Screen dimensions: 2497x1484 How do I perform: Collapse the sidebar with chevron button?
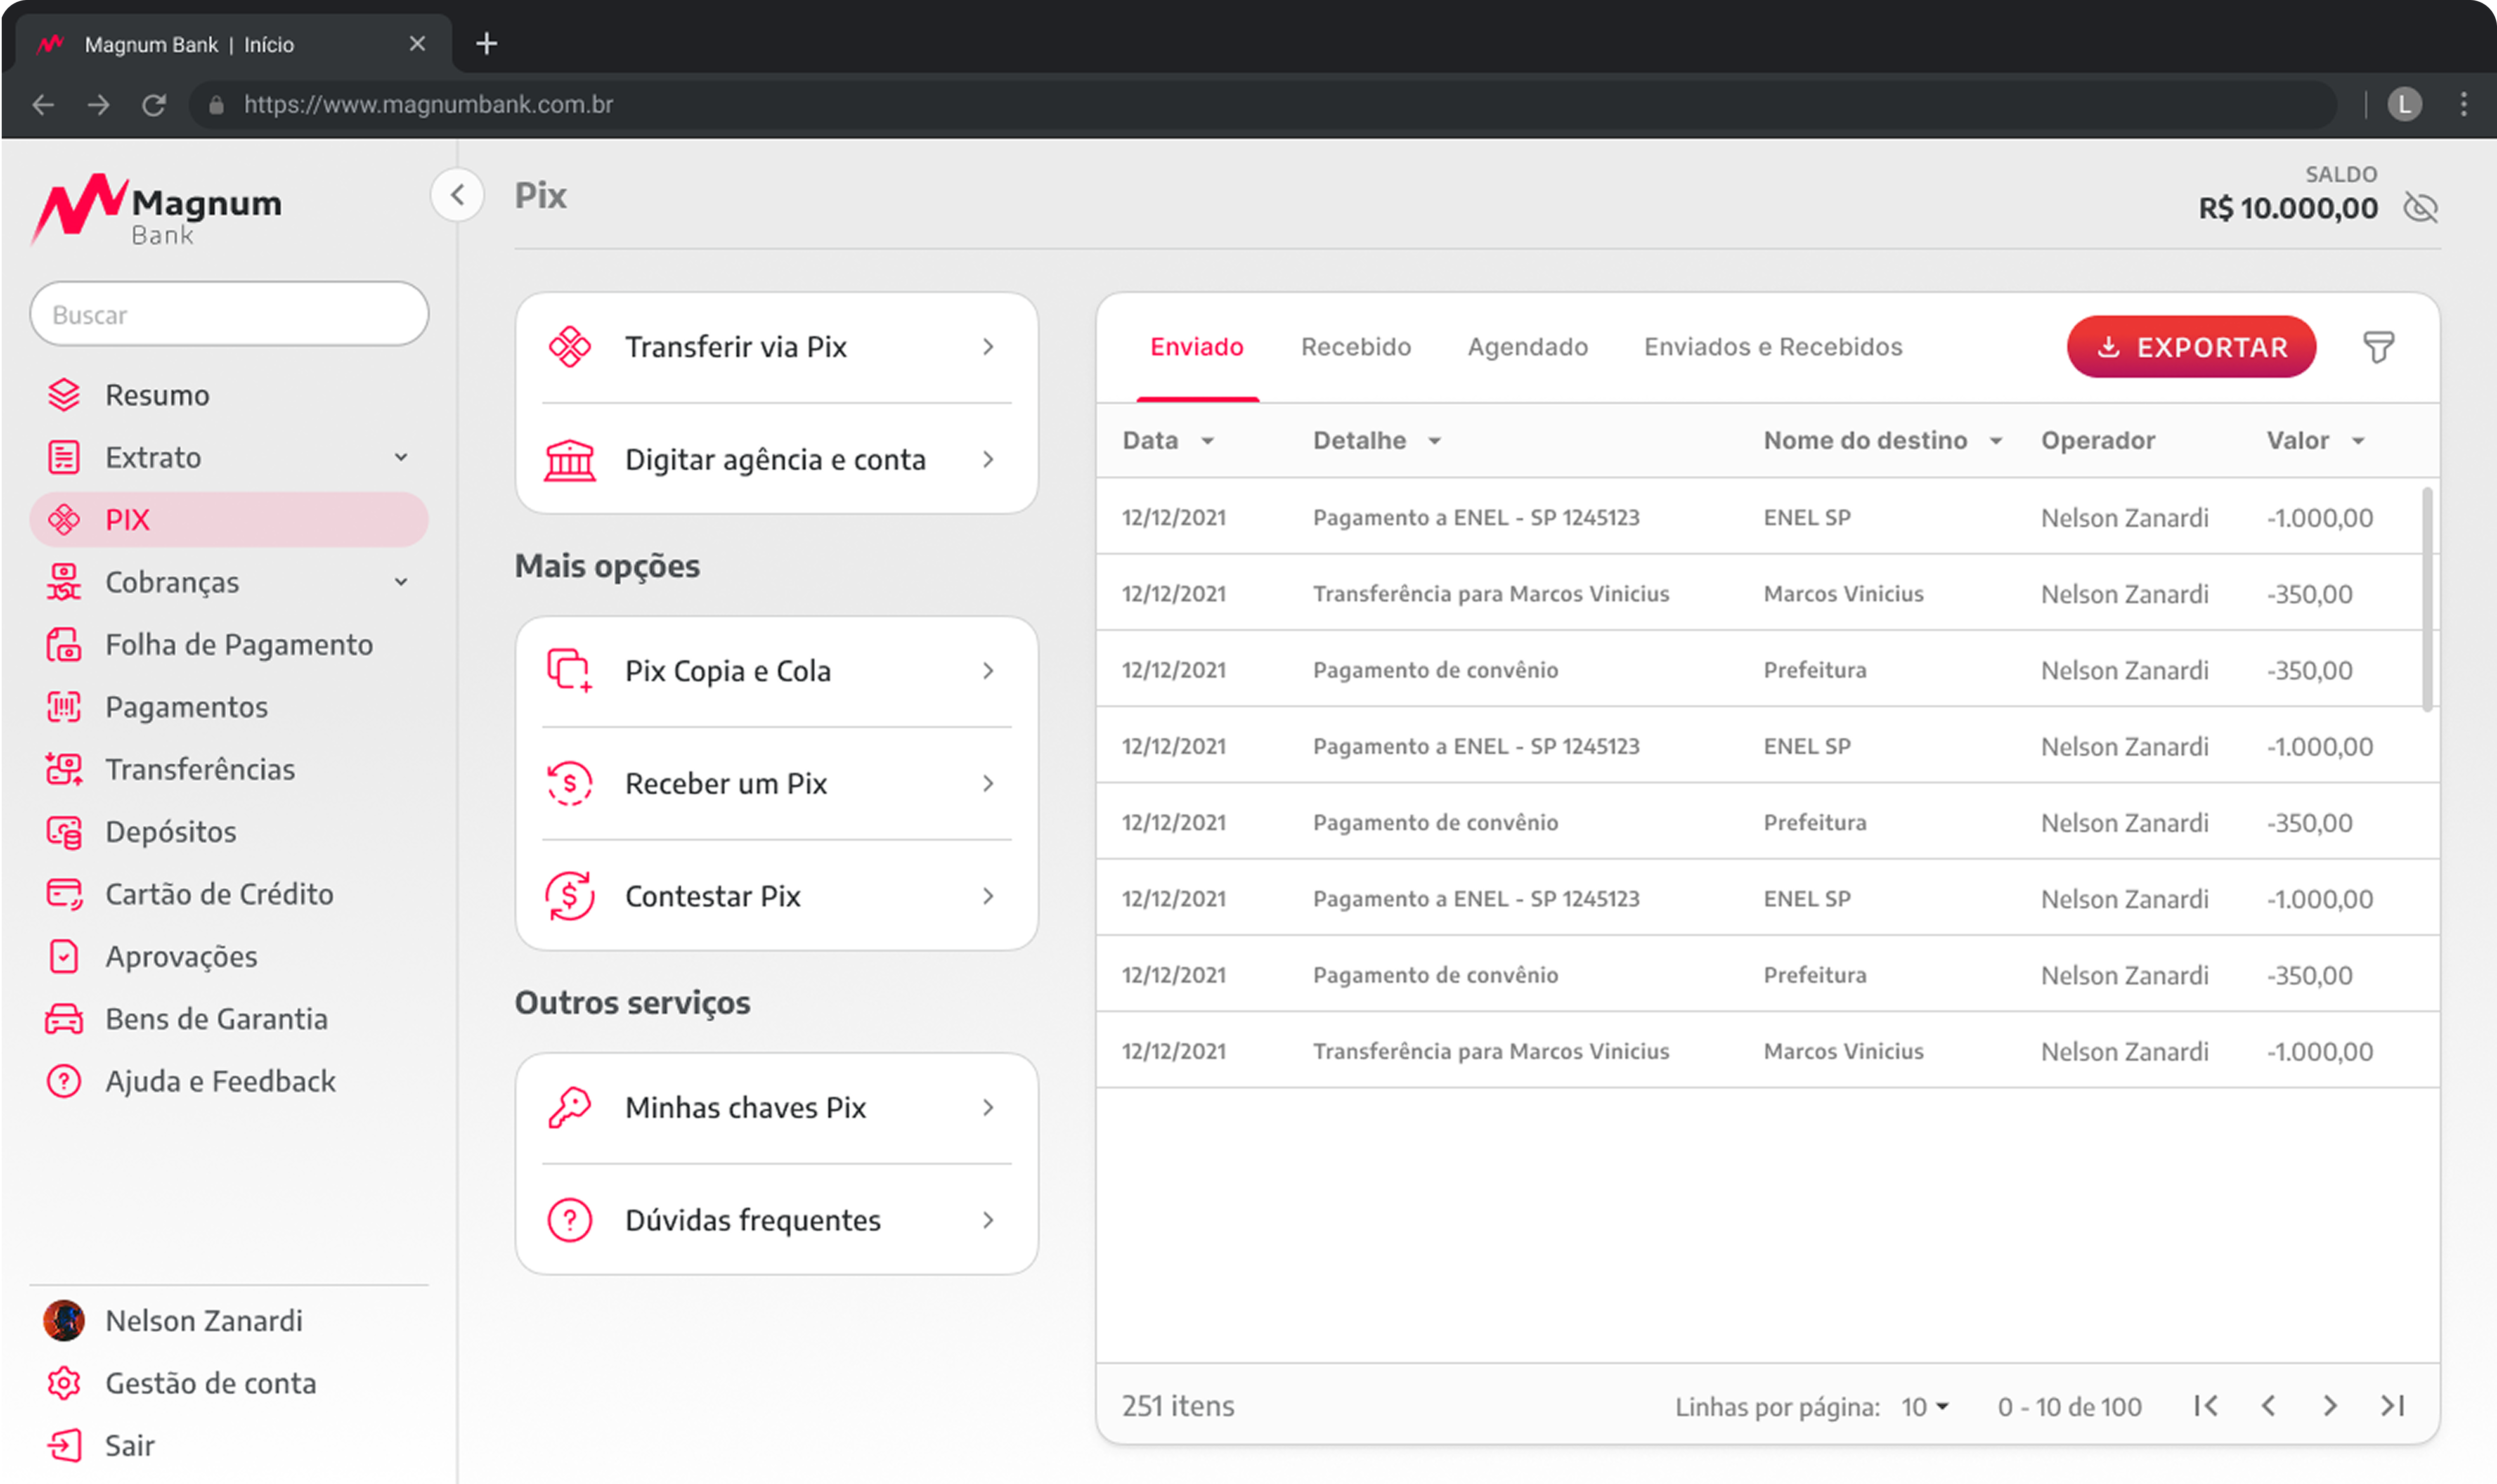click(x=458, y=195)
